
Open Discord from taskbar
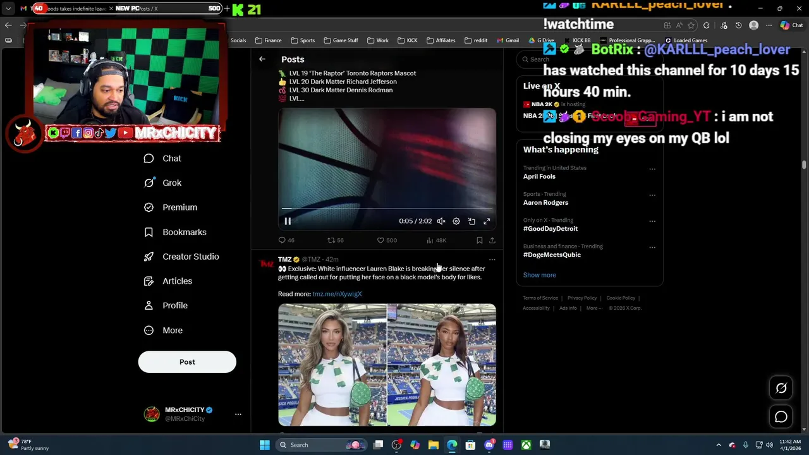pyautogui.click(x=489, y=445)
